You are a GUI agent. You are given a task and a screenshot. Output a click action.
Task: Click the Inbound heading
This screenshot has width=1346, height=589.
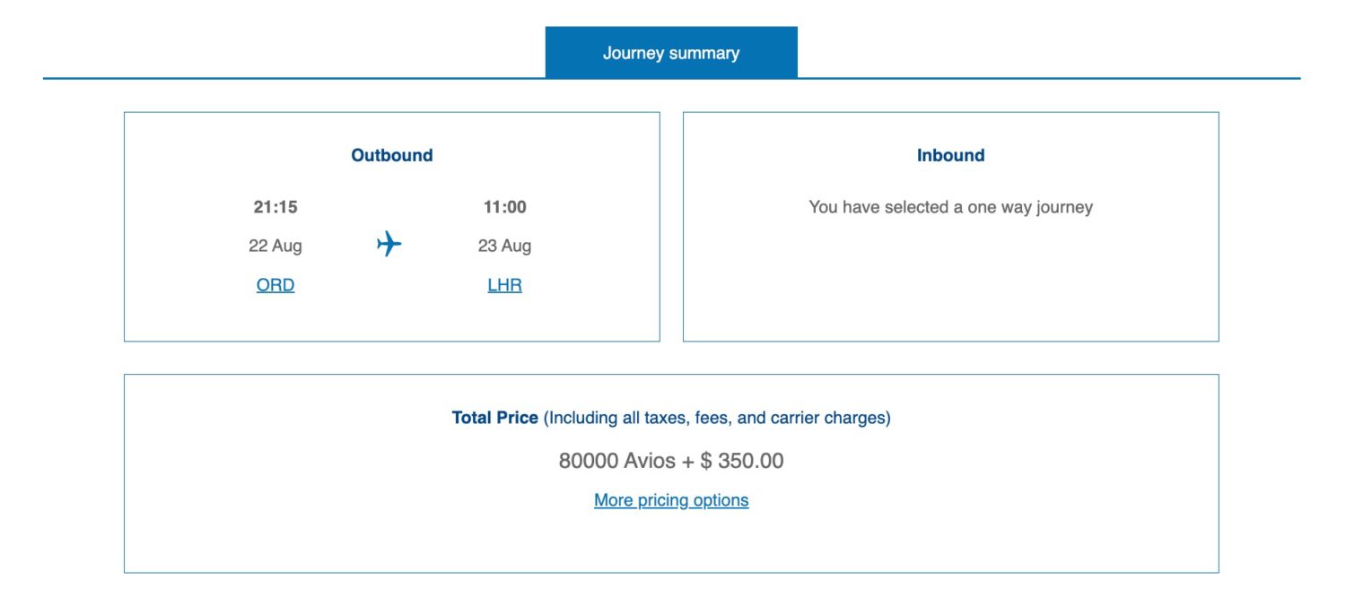click(x=951, y=154)
